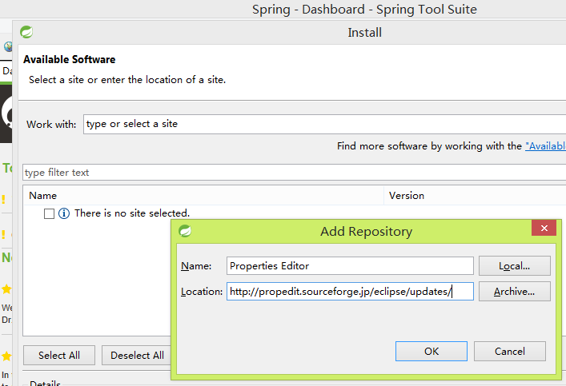566x386 pixels.
Task: Click the info icon beside no site message
Action: [x=64, y=213]
